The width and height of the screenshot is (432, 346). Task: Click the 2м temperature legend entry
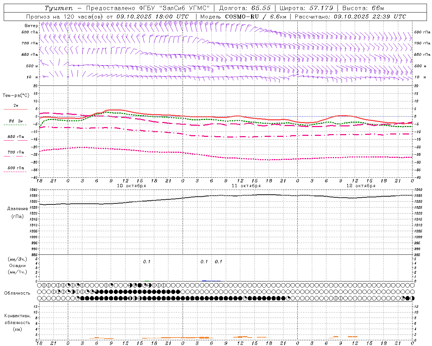[16, 105]
